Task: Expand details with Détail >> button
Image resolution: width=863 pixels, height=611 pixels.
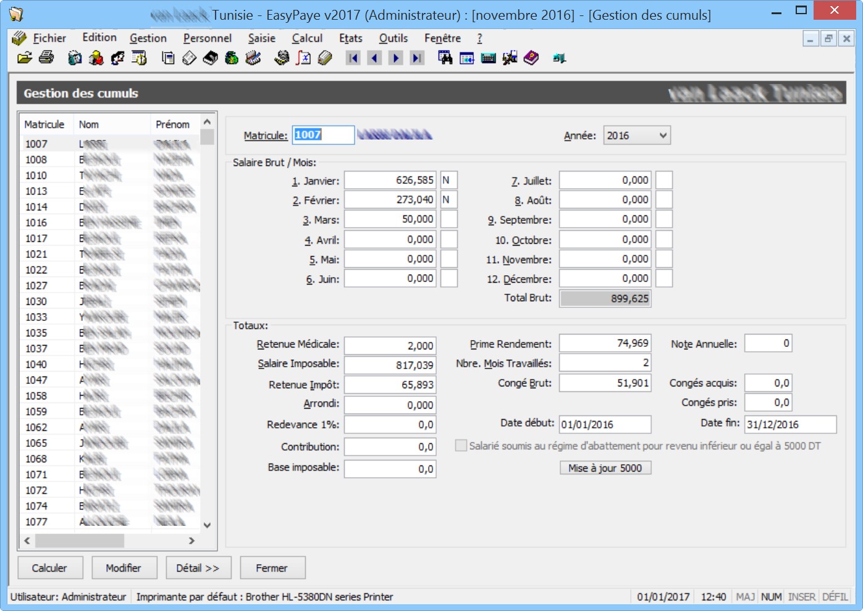Action: tap(198, 568)
